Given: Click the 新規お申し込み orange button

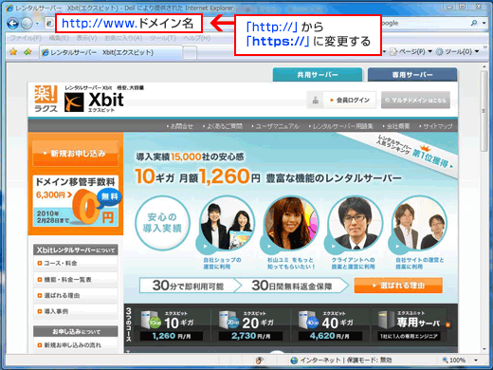Looking at the screenshot, I should 75,154.
